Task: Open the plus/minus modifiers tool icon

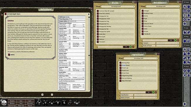Action: tap(185, 15)
